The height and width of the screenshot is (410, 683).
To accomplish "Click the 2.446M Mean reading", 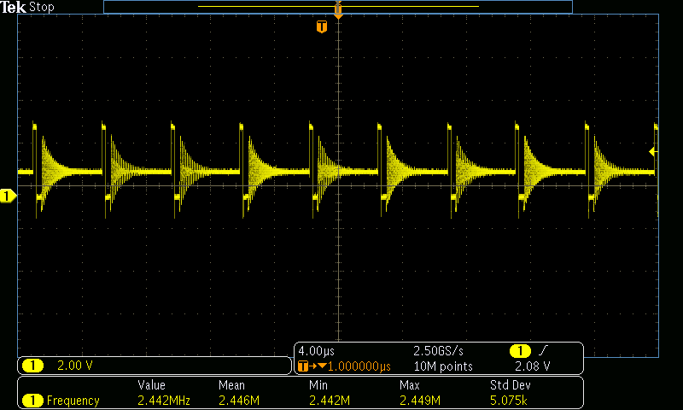I will click(239, 401).
